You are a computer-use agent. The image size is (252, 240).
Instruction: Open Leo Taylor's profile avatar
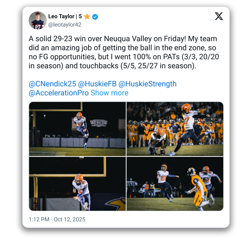point(38,20)
